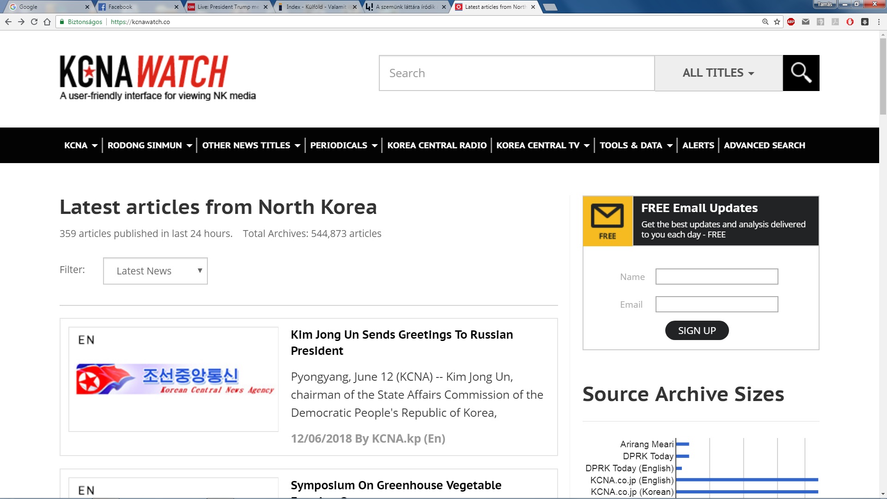The image size is (887, 499).
Task: Open Kim Jong Un Sends Greetings article
Action: [402, 342]
